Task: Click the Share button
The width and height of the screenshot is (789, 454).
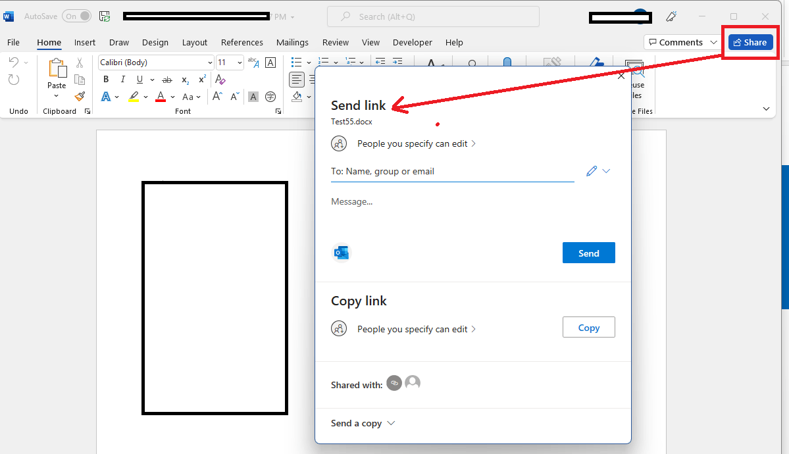Action: point(750,42)
